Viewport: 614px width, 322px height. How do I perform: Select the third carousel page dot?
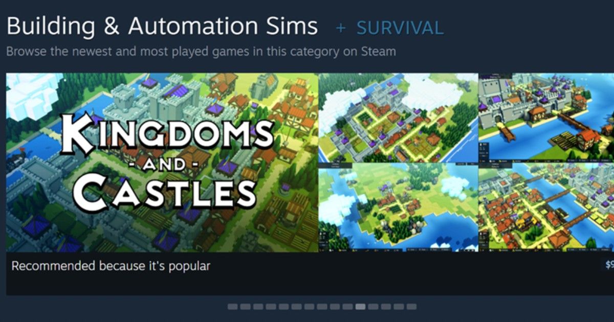(x=258, y=307)
